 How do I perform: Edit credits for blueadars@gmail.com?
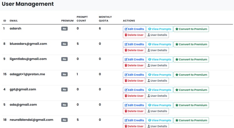click(134, 44)
